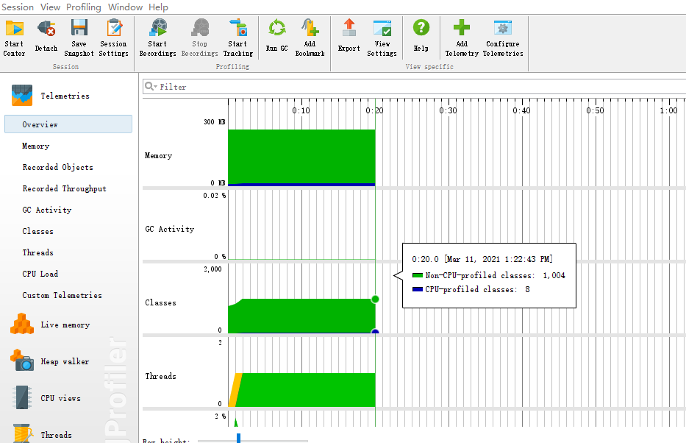Screen dimensions: 686x443
Task: Click Start Tracking
Action: click(x=238, y=38)
